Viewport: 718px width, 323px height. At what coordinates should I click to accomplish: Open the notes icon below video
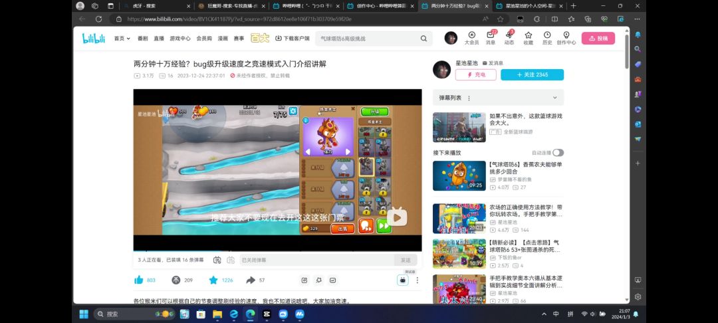(304, 280)
